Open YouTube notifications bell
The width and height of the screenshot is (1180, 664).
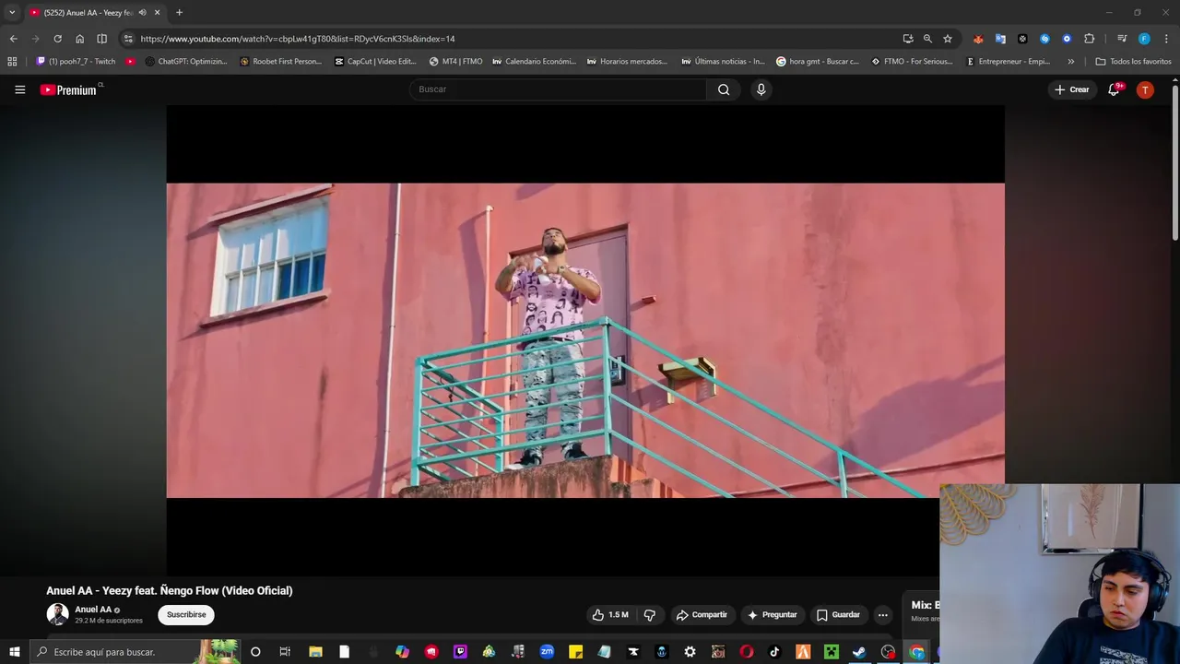(x=1114, y=89)
